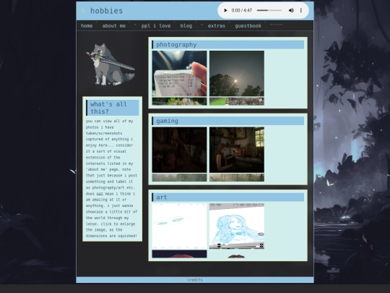Mute the audio player volume
The height and width of the screenshot is (293, 390).
[291, 10]
